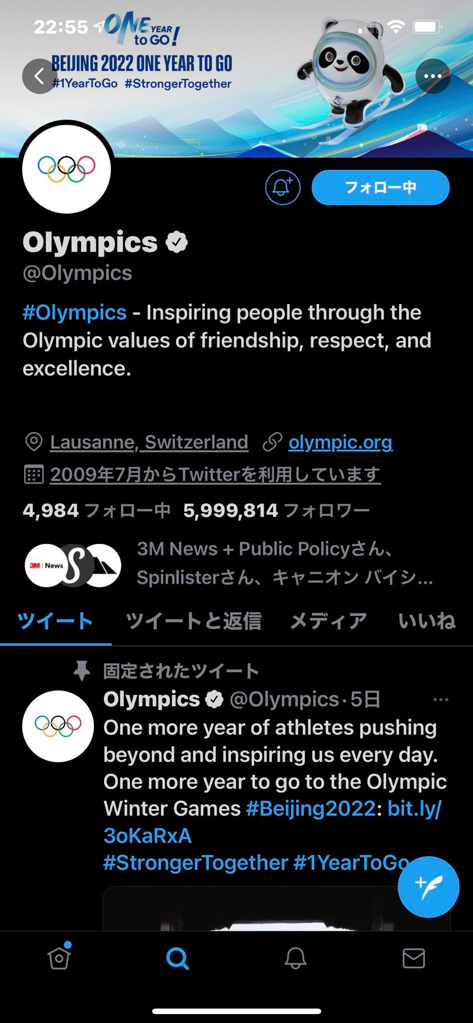Open the Messages envelope icon
The image size is (473, 1023).
point(414,958)
